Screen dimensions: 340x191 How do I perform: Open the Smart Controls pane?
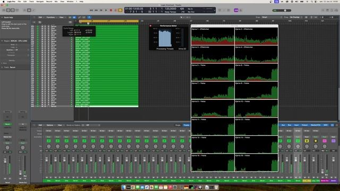point(24,10)
